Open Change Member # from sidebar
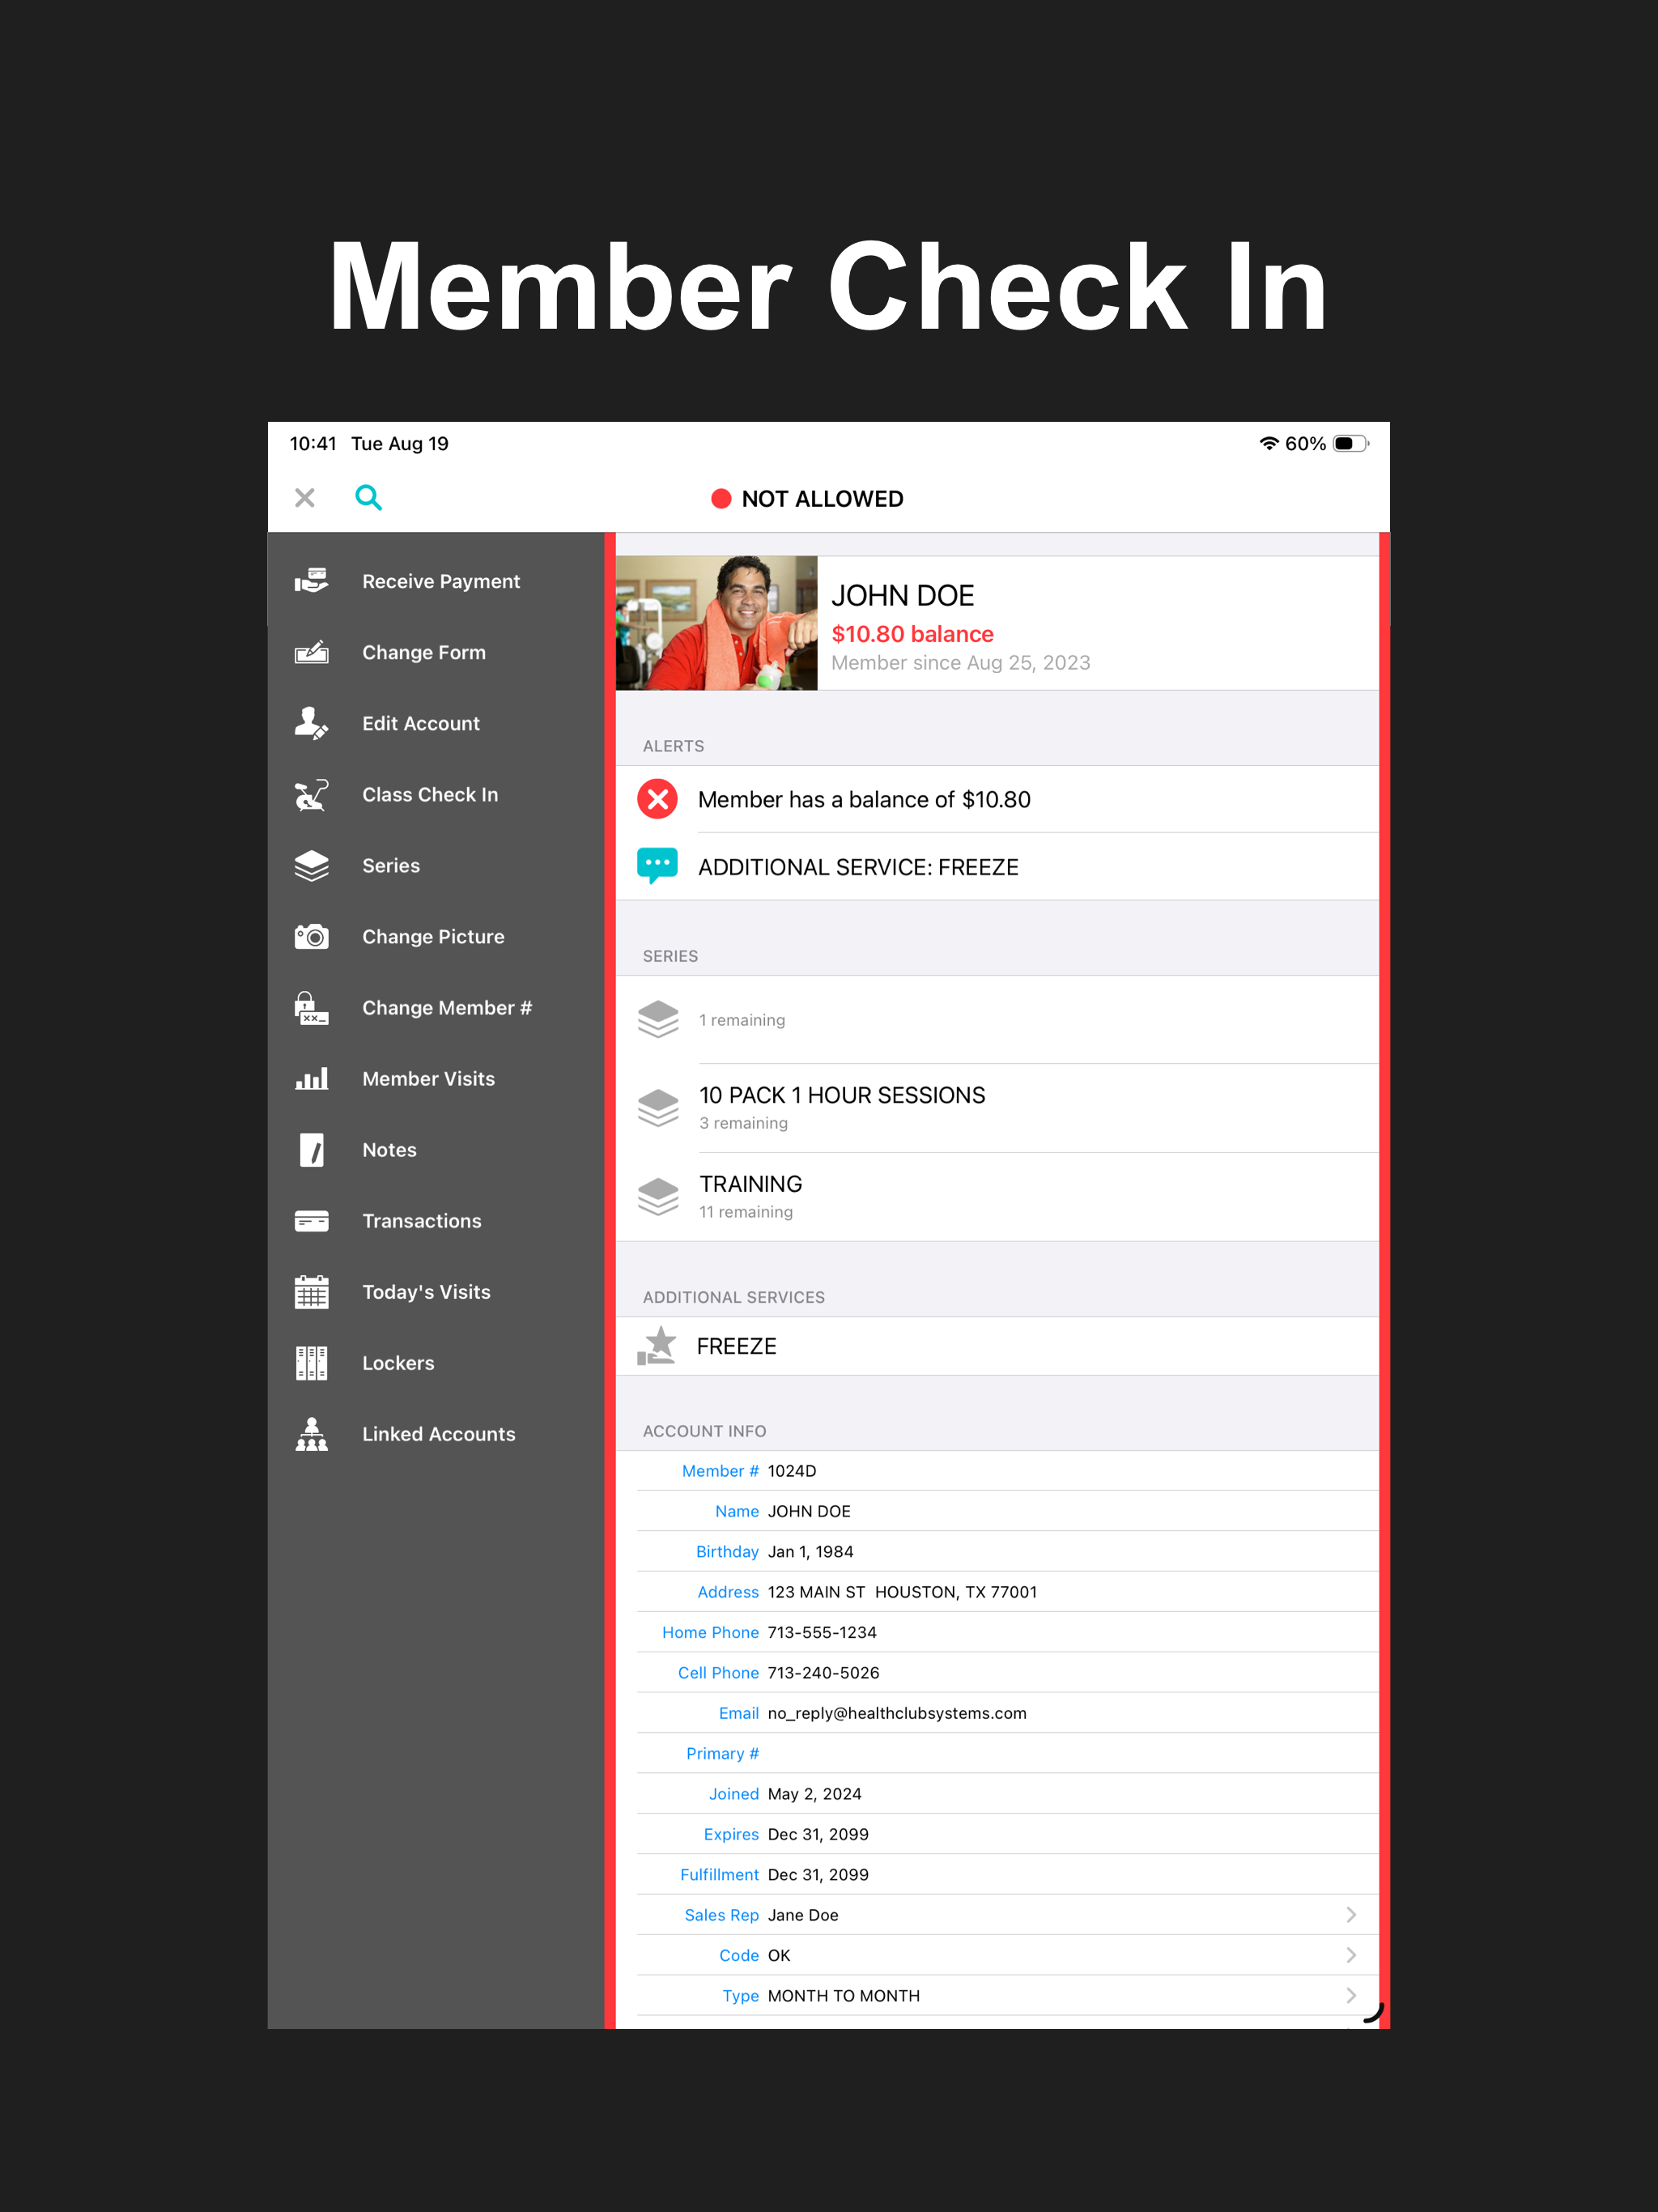 [436, 1007]
